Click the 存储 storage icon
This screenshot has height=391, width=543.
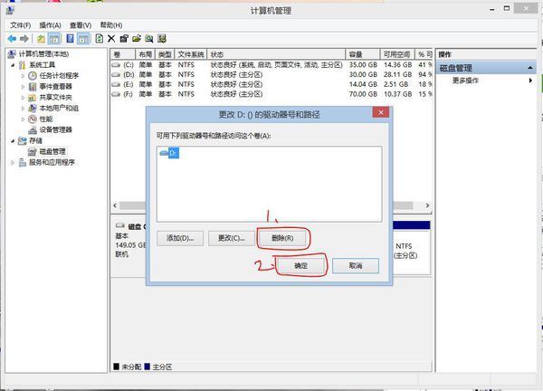22,140
